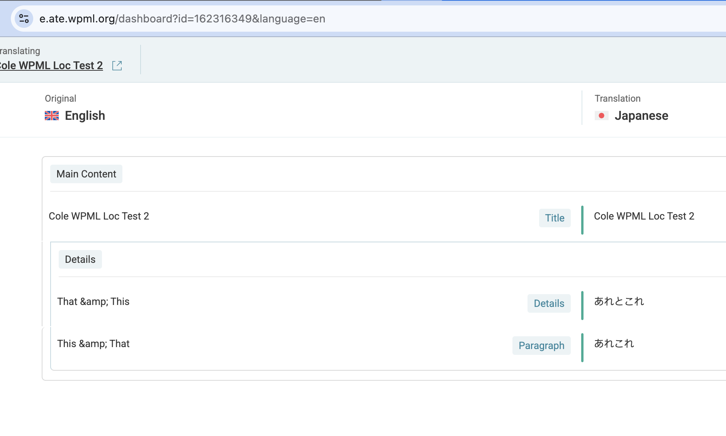Click the Title type tag
The image size is (726, 436).
[x=555, y=218]
